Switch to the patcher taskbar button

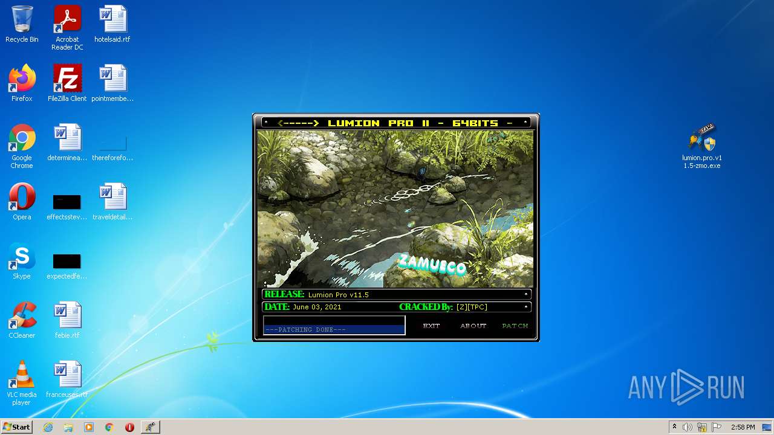pyautogui.click(x=150, y=427)
